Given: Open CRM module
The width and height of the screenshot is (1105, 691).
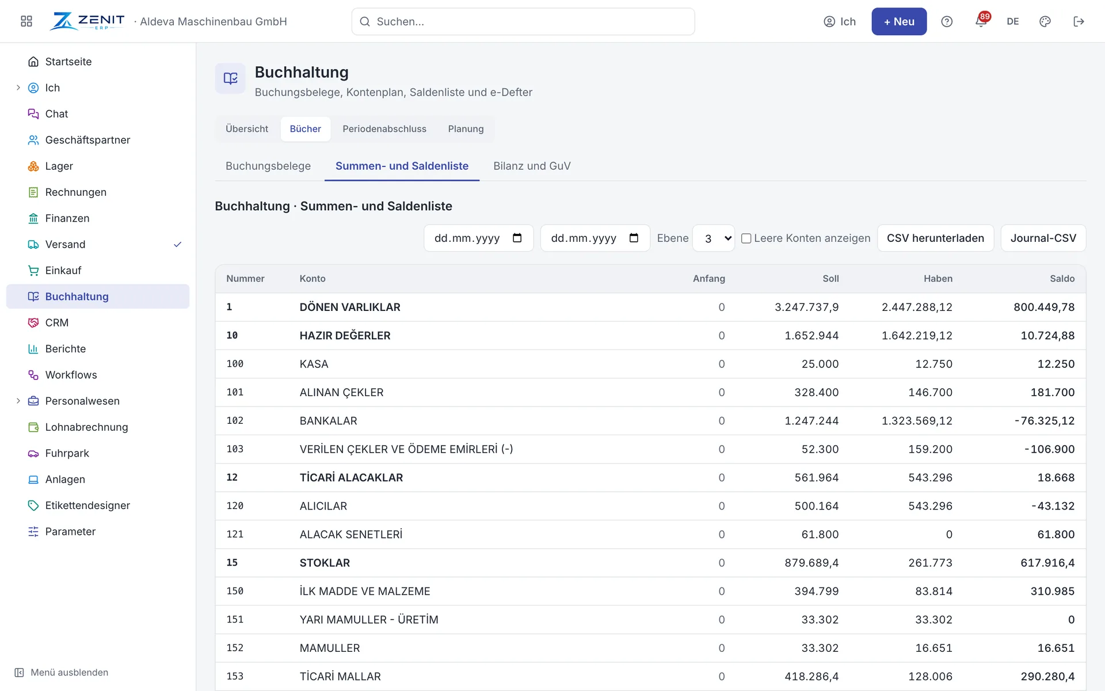Looking at the screenshot, I should click(98, 322).
